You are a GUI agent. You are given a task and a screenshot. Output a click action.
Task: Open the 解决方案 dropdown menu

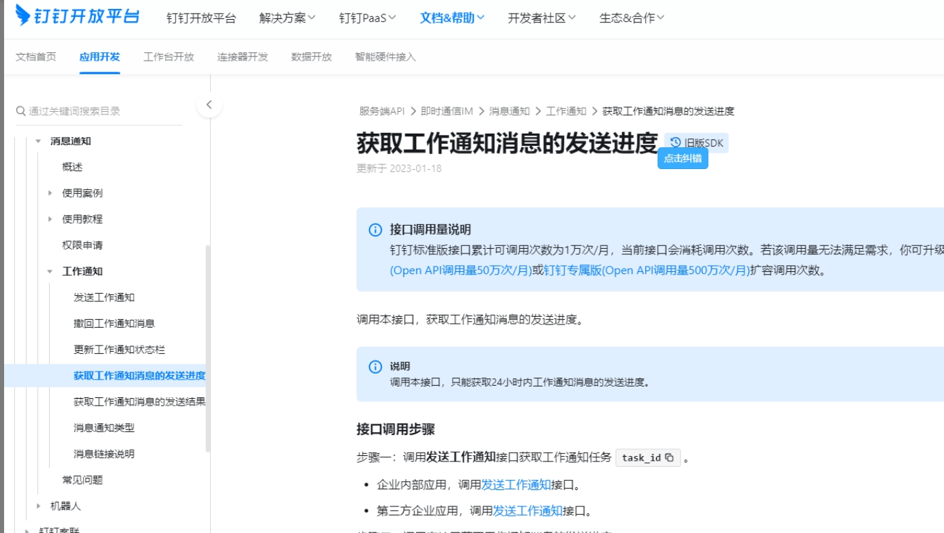287,18
